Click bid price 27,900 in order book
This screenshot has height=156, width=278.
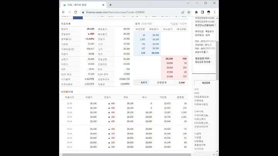pyautogui.click(x=170, y=76)
